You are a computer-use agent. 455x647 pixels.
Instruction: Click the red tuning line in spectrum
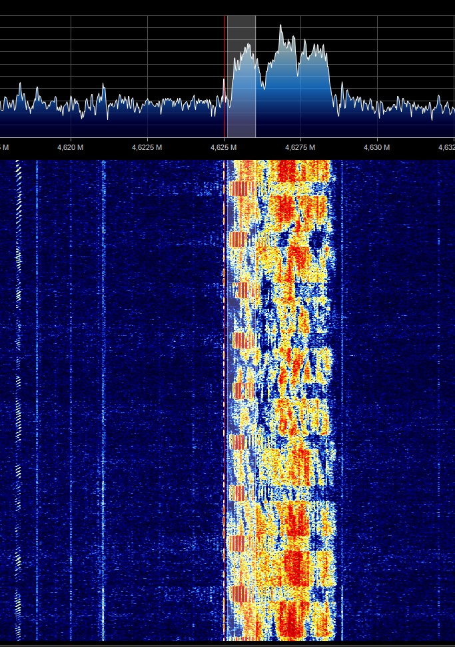pos(225,77)
